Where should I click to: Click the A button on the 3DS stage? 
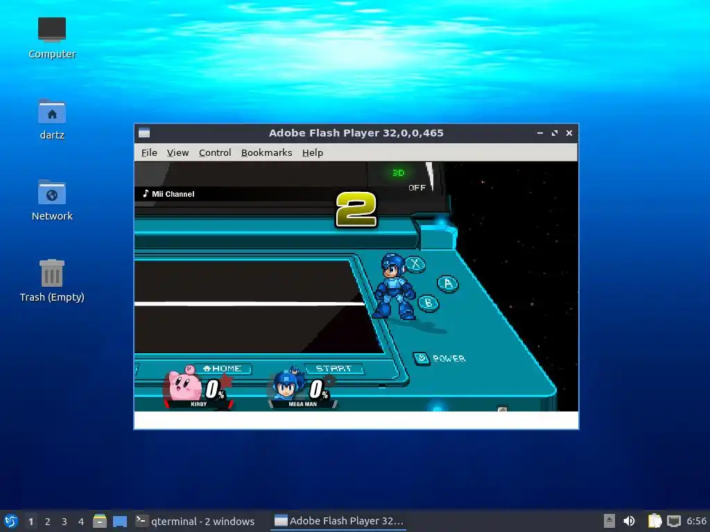(448, 283)
